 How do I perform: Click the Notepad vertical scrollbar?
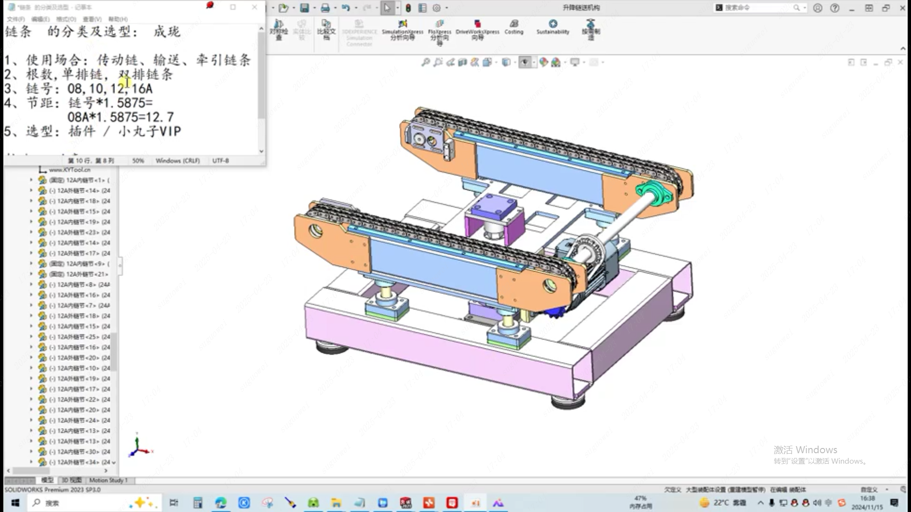(x=261, y=76)
